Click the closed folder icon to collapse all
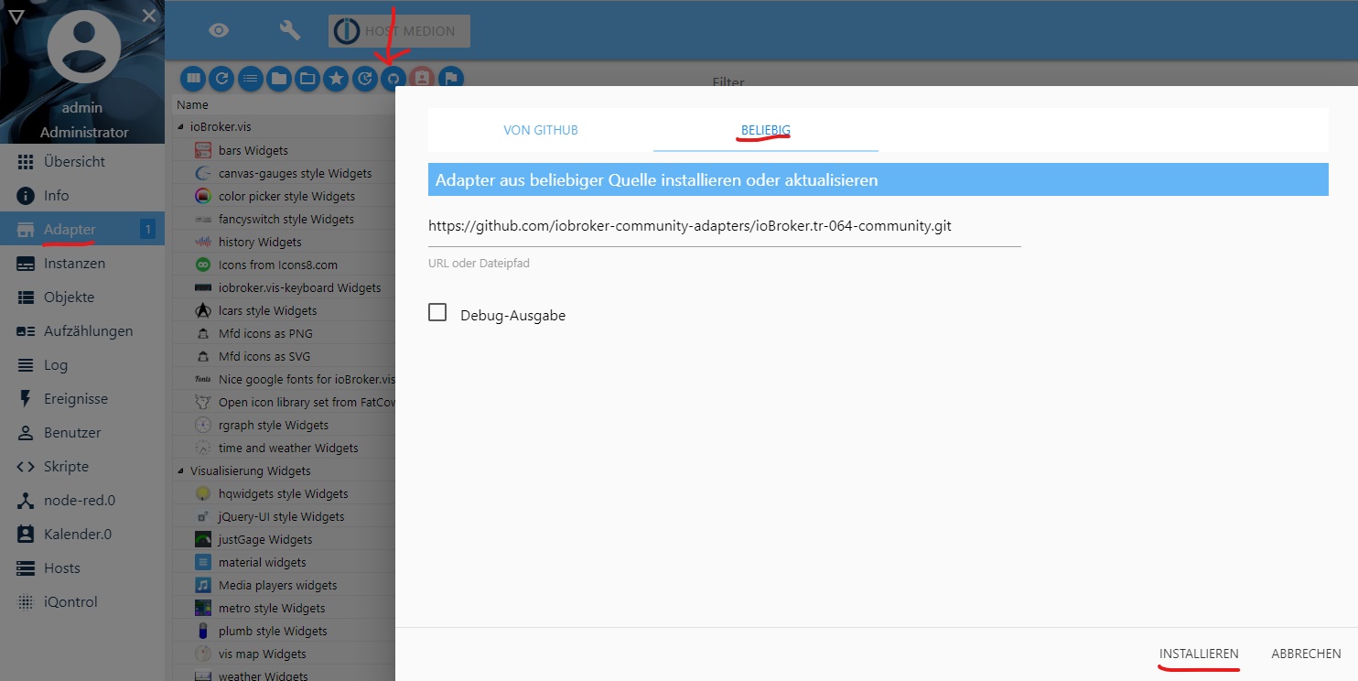The height and width of the screenshot is (681, 1358). (278, 79)
